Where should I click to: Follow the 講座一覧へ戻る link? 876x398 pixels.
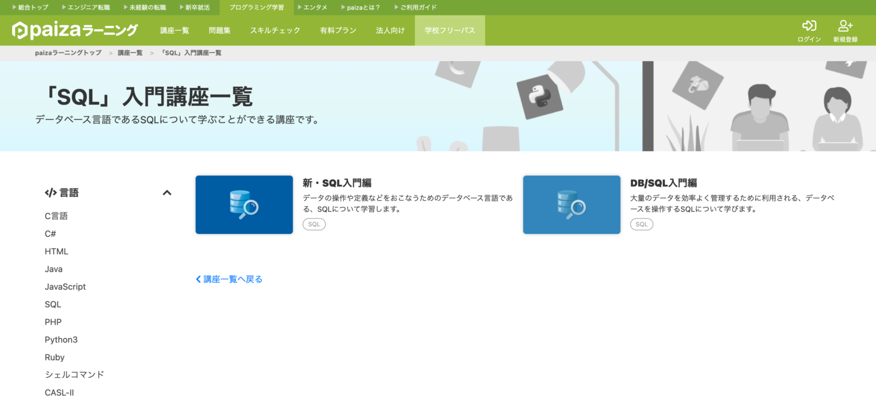pyautogui.click(x=228, y=279)
